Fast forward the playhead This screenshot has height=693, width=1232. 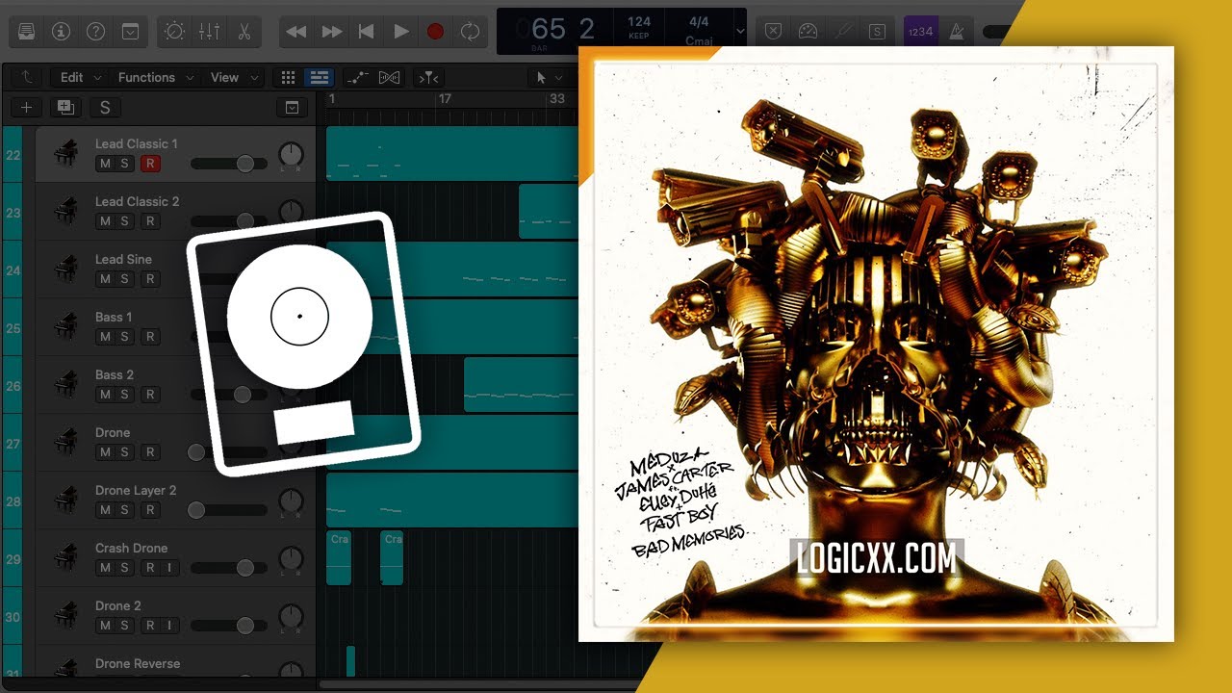click(331, 32)
